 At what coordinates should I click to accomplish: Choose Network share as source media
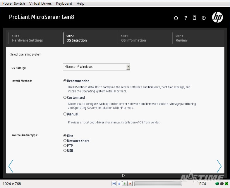[65, 141]
